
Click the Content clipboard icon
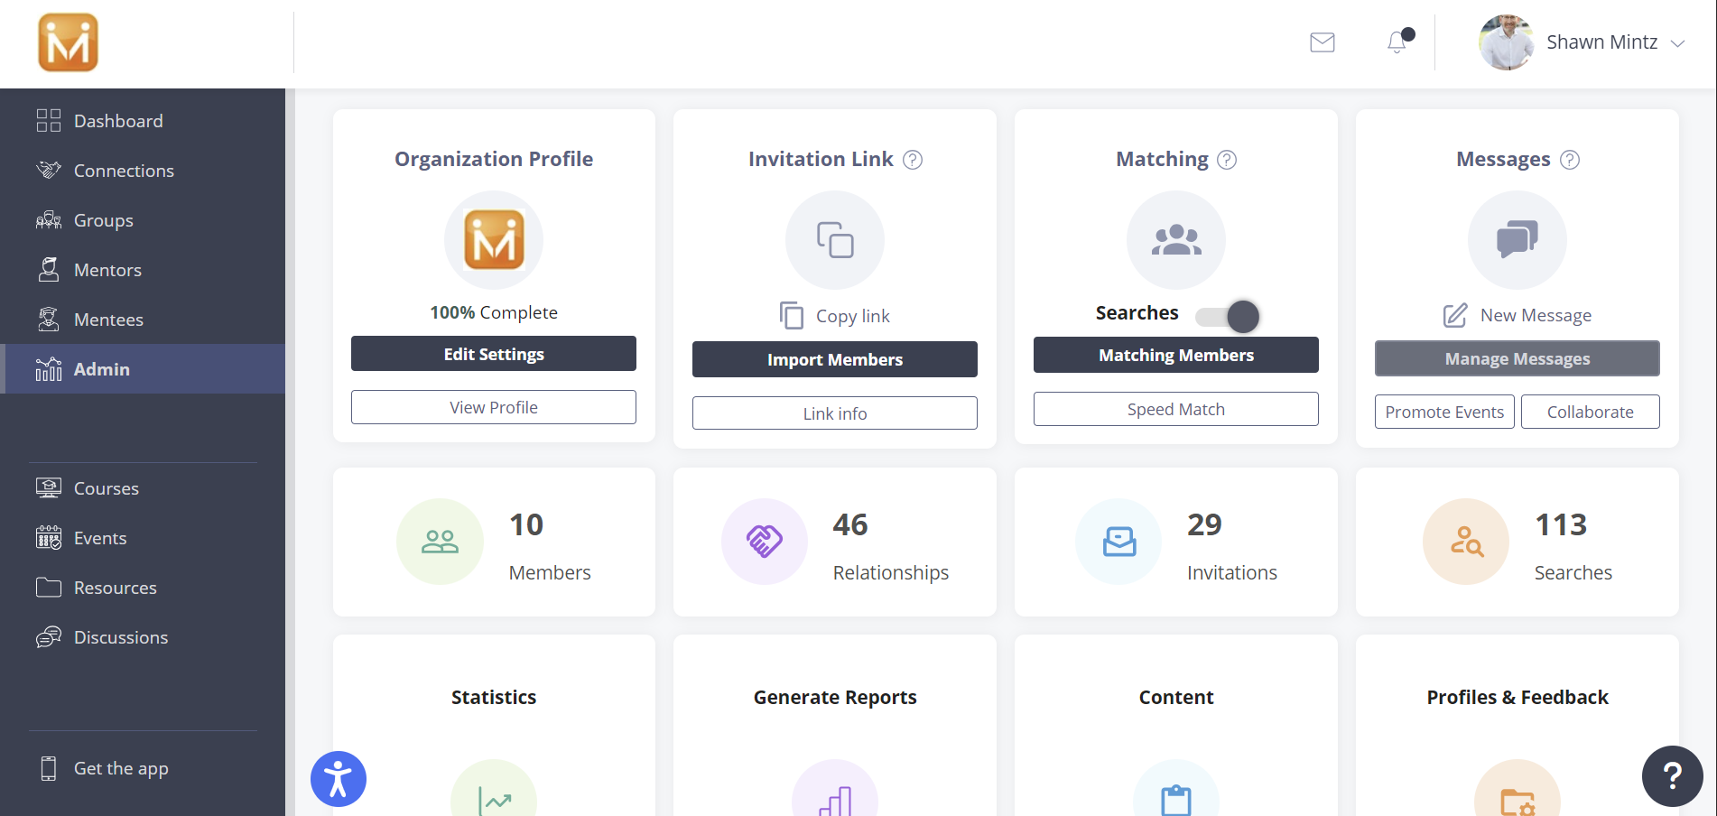pyautogui.click(x=1176, y=788)
